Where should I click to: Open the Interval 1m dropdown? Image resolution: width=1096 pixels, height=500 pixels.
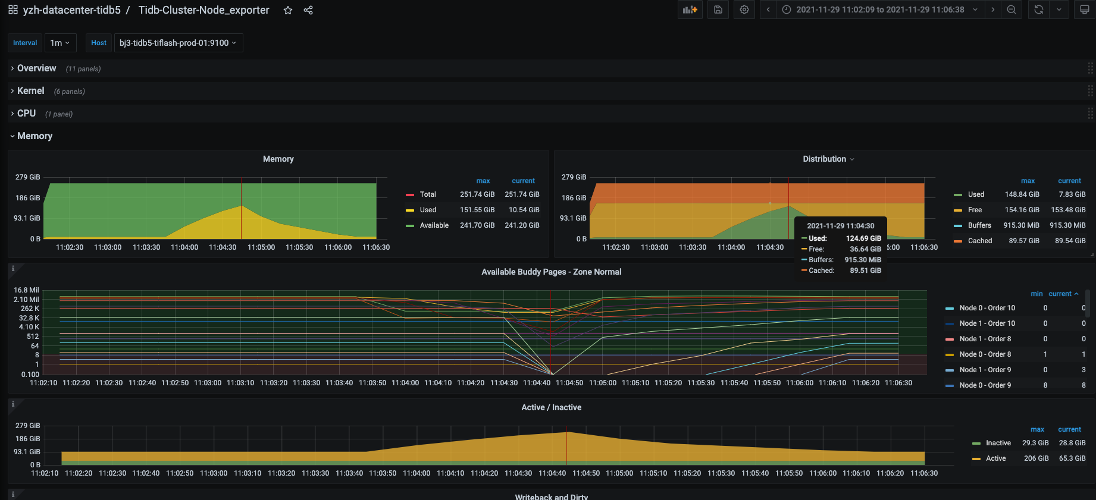pos(60,43)
